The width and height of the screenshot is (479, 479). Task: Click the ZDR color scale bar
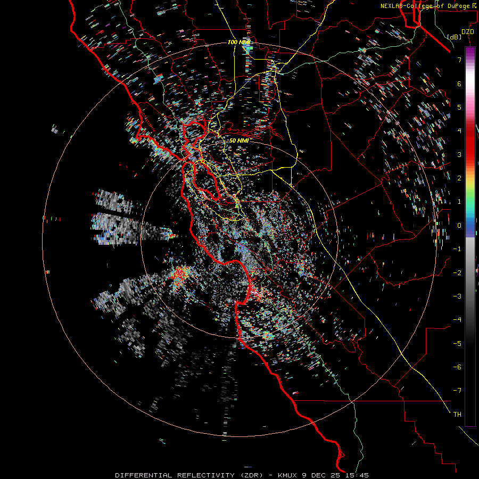470,236
